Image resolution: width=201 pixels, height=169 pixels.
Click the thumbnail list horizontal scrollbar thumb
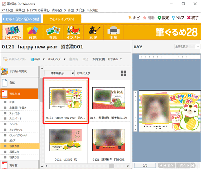(x=111, y=166)
